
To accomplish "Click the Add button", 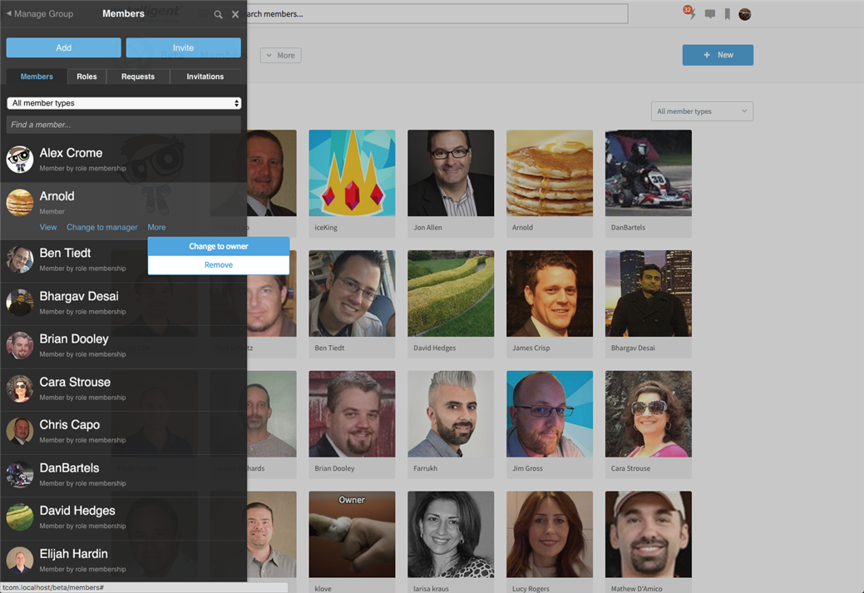I will (x=63, y=48).
